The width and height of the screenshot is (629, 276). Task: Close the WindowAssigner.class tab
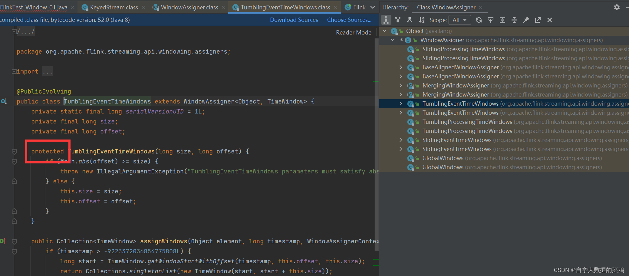pyautogui.click(x=223, y=7)
